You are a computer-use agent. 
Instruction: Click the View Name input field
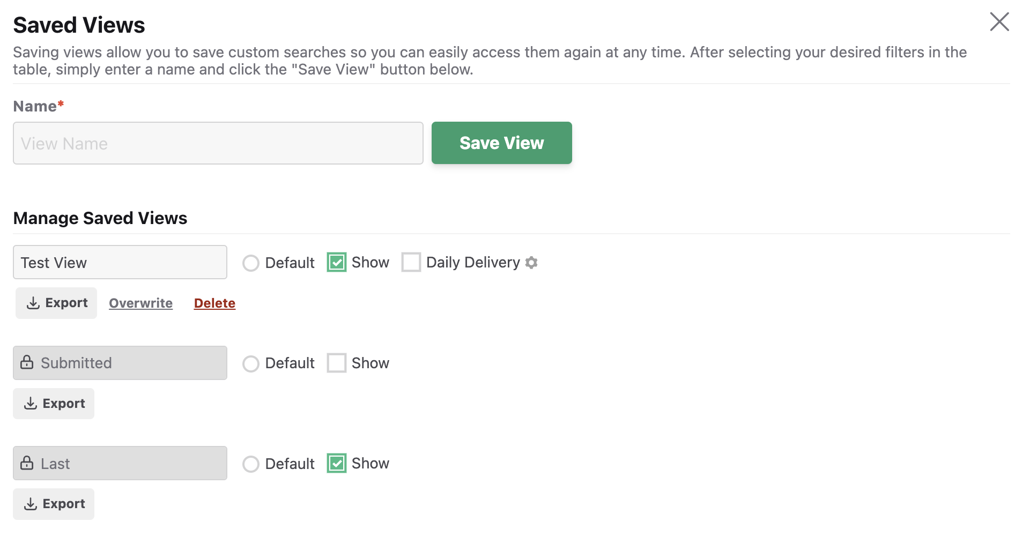(217, 143)
